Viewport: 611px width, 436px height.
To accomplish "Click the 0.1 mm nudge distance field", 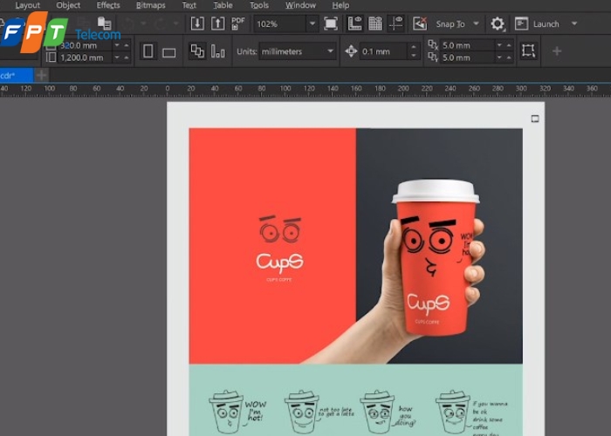I will (384, 51).
